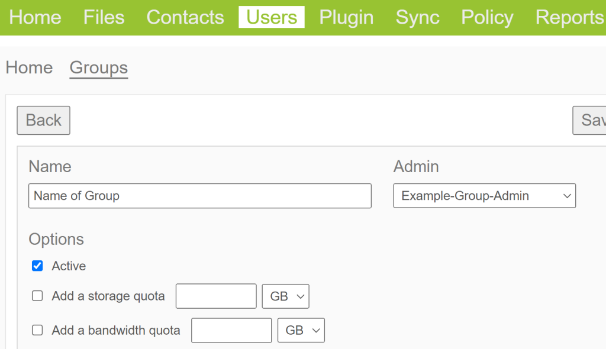
Task: Click inside the Name of Group field
Action: point(200,196)
